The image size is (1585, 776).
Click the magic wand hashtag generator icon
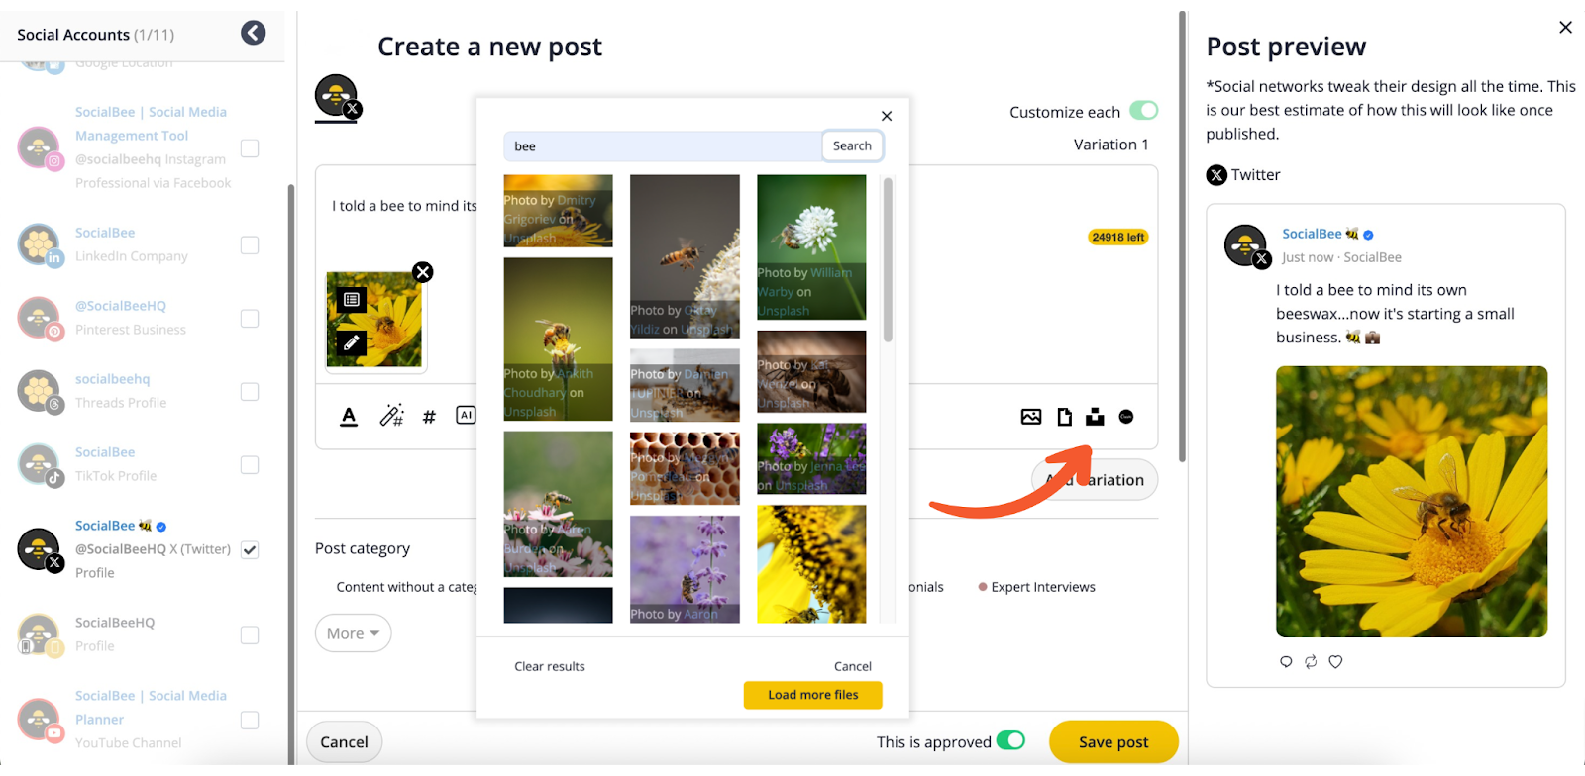[x=392, y=416]
